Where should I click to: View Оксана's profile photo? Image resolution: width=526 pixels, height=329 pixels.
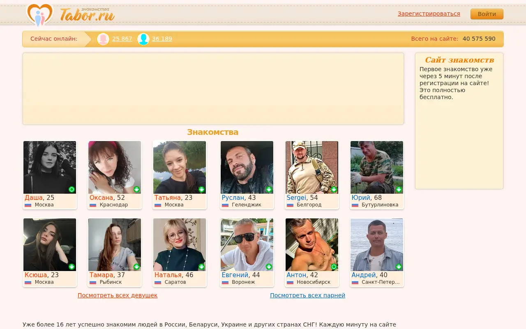pos(115,167)
